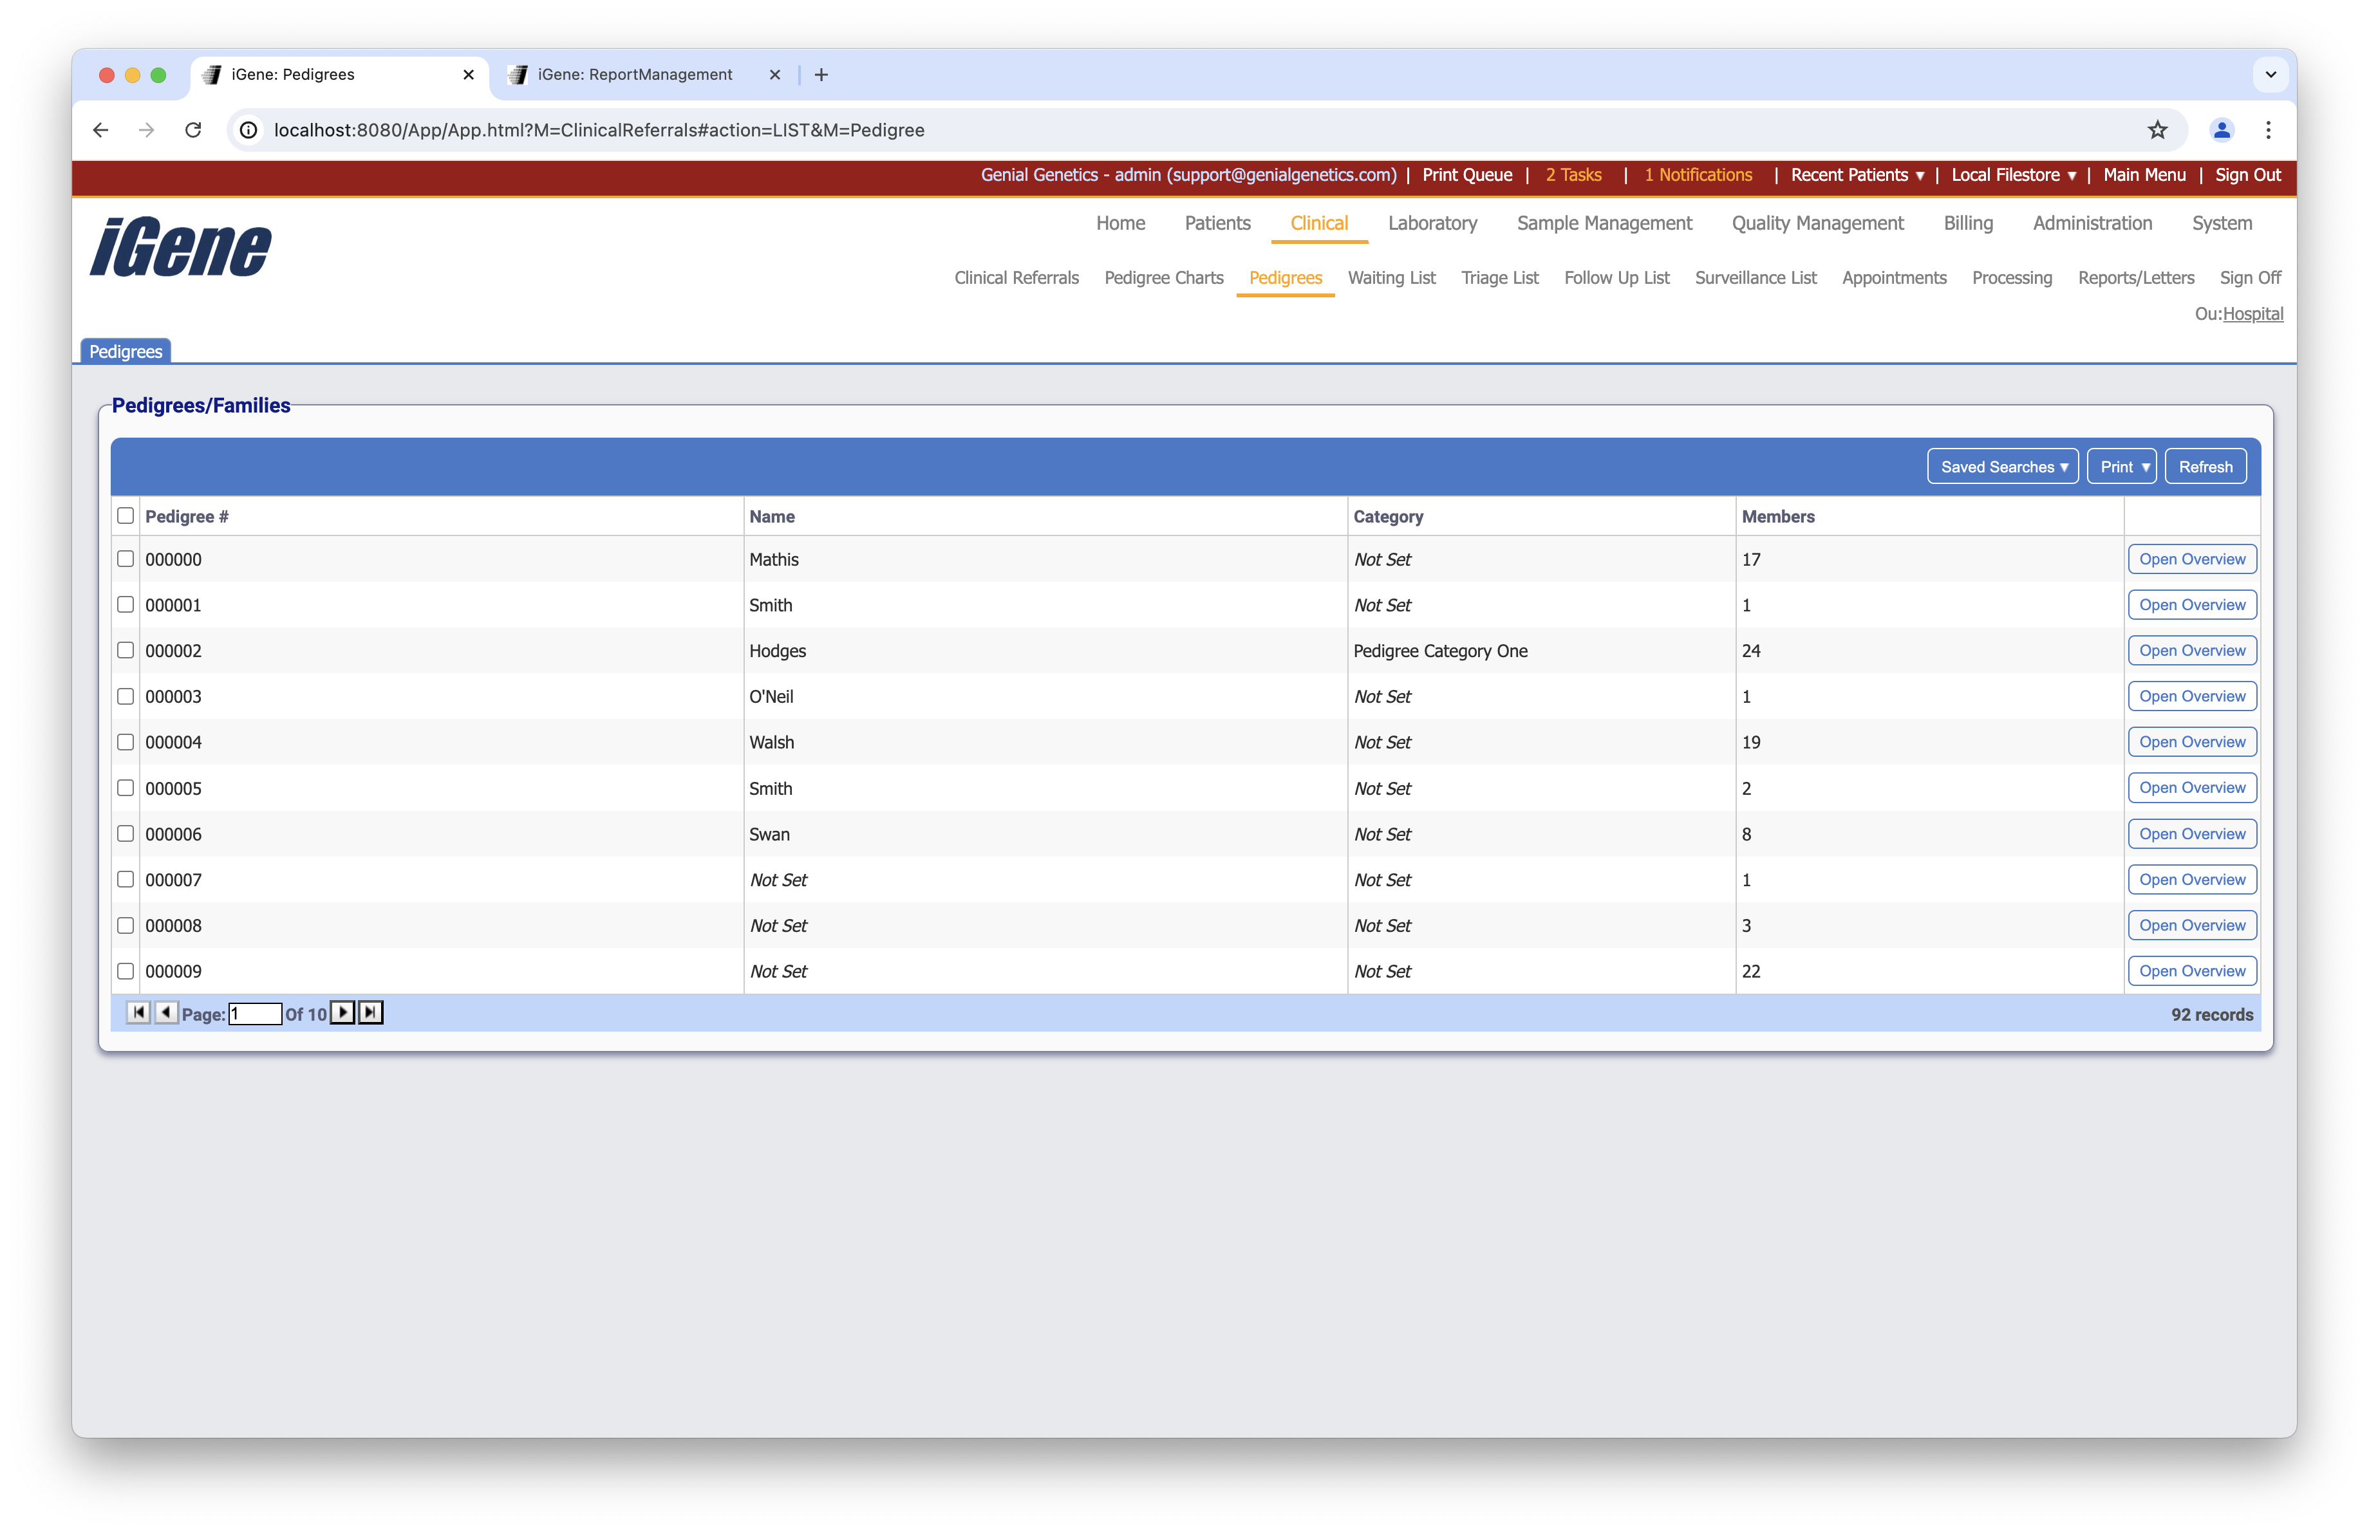Open Overview for Mathis pedigree
The width and height of the screenshot is (2369, 1533).
click(x=2192, y=559)
